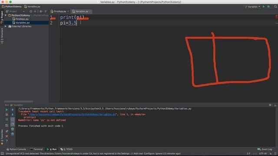Open the Event Log
278x156 pixels.
tap(265, 149)
